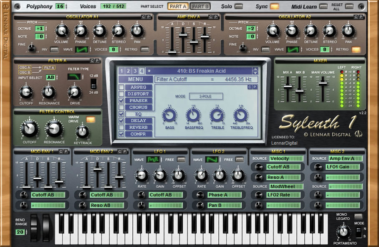379x247 pixels.
Task: Turn on Oscillator A1 Retrig
Action: pos(145,50)
